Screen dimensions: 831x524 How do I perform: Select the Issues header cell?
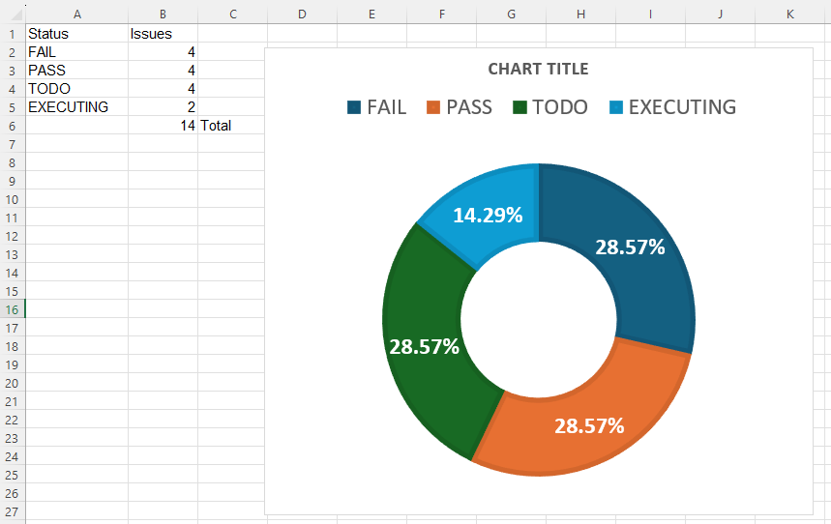(163, 34)
